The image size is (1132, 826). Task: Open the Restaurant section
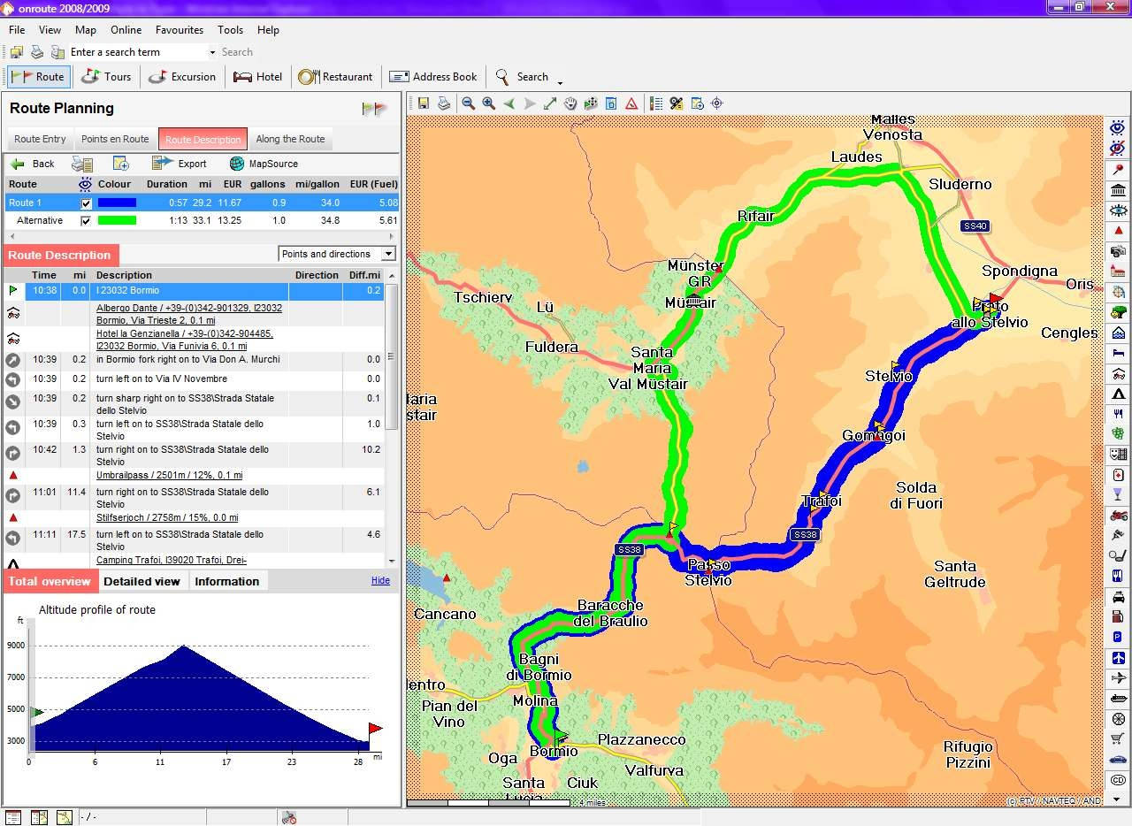(x=335, y=77)
